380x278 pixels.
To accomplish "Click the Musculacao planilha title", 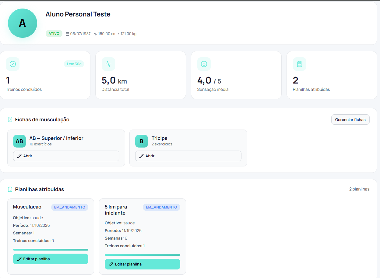I will pyautogui.click(x=27, y=207).
